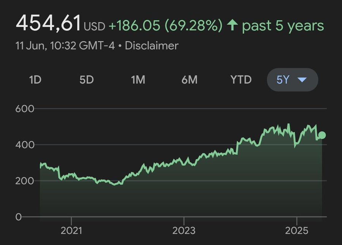Click the +186.05 (69.28%) change text
Image resolution: width=342 pixels, height=245 pixels.
point(166,25)
